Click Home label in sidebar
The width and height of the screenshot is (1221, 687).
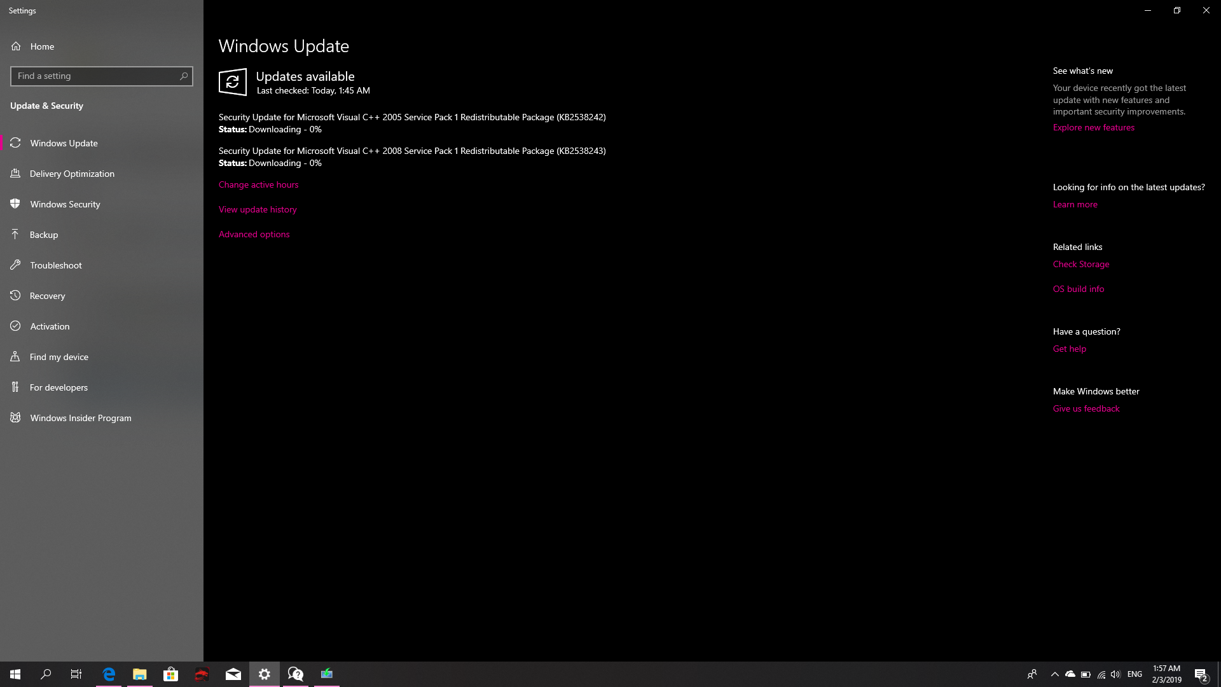[x=42, y=46]
